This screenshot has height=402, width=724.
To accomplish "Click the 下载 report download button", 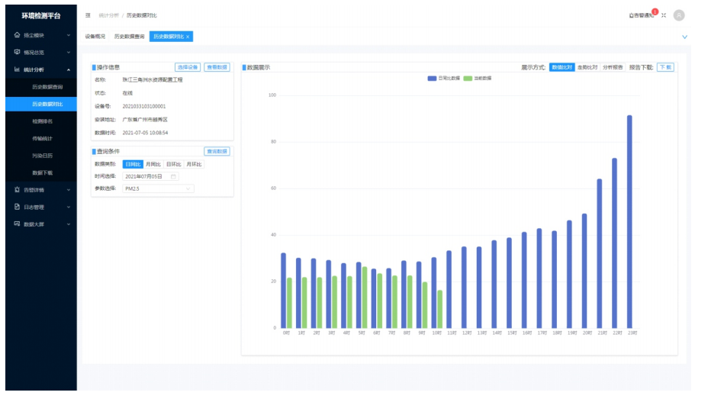I will (x=665, y=67).
